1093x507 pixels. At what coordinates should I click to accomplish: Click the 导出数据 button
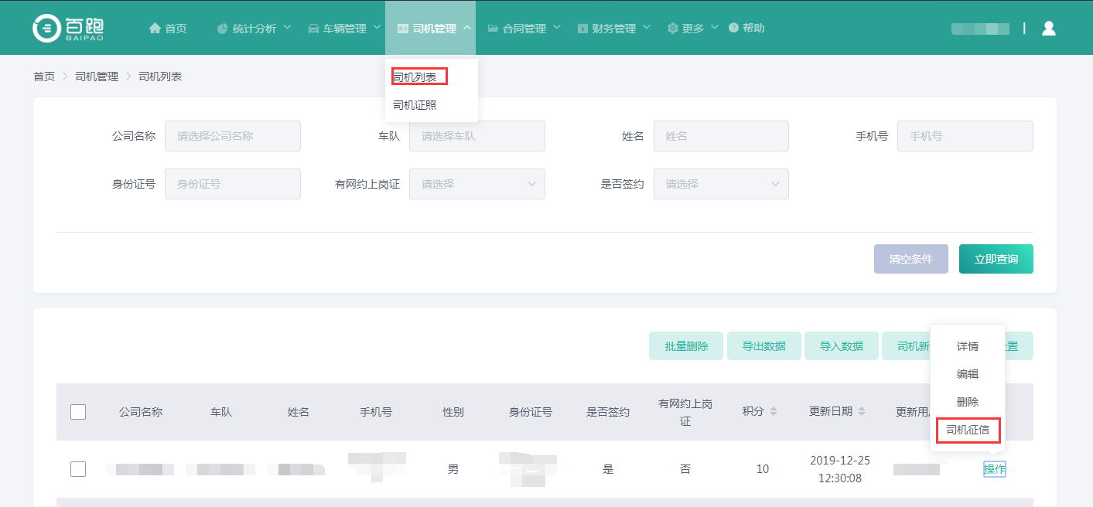pyautogui.click(x=763, y=346)
